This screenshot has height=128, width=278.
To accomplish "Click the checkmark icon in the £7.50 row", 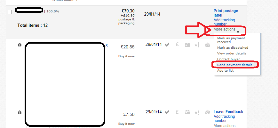I will click(x=167, y=112).
